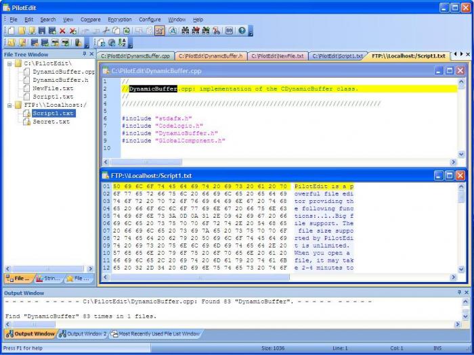Viewport: 474px width, 355px height.
Task: Click the New File toolbar icon
Action: [x=12, y=31]
